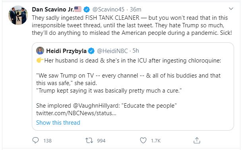This screenshot has height=150, width=242.
Task: Open the 36m tweet timestamp
Action: [136, 9]
